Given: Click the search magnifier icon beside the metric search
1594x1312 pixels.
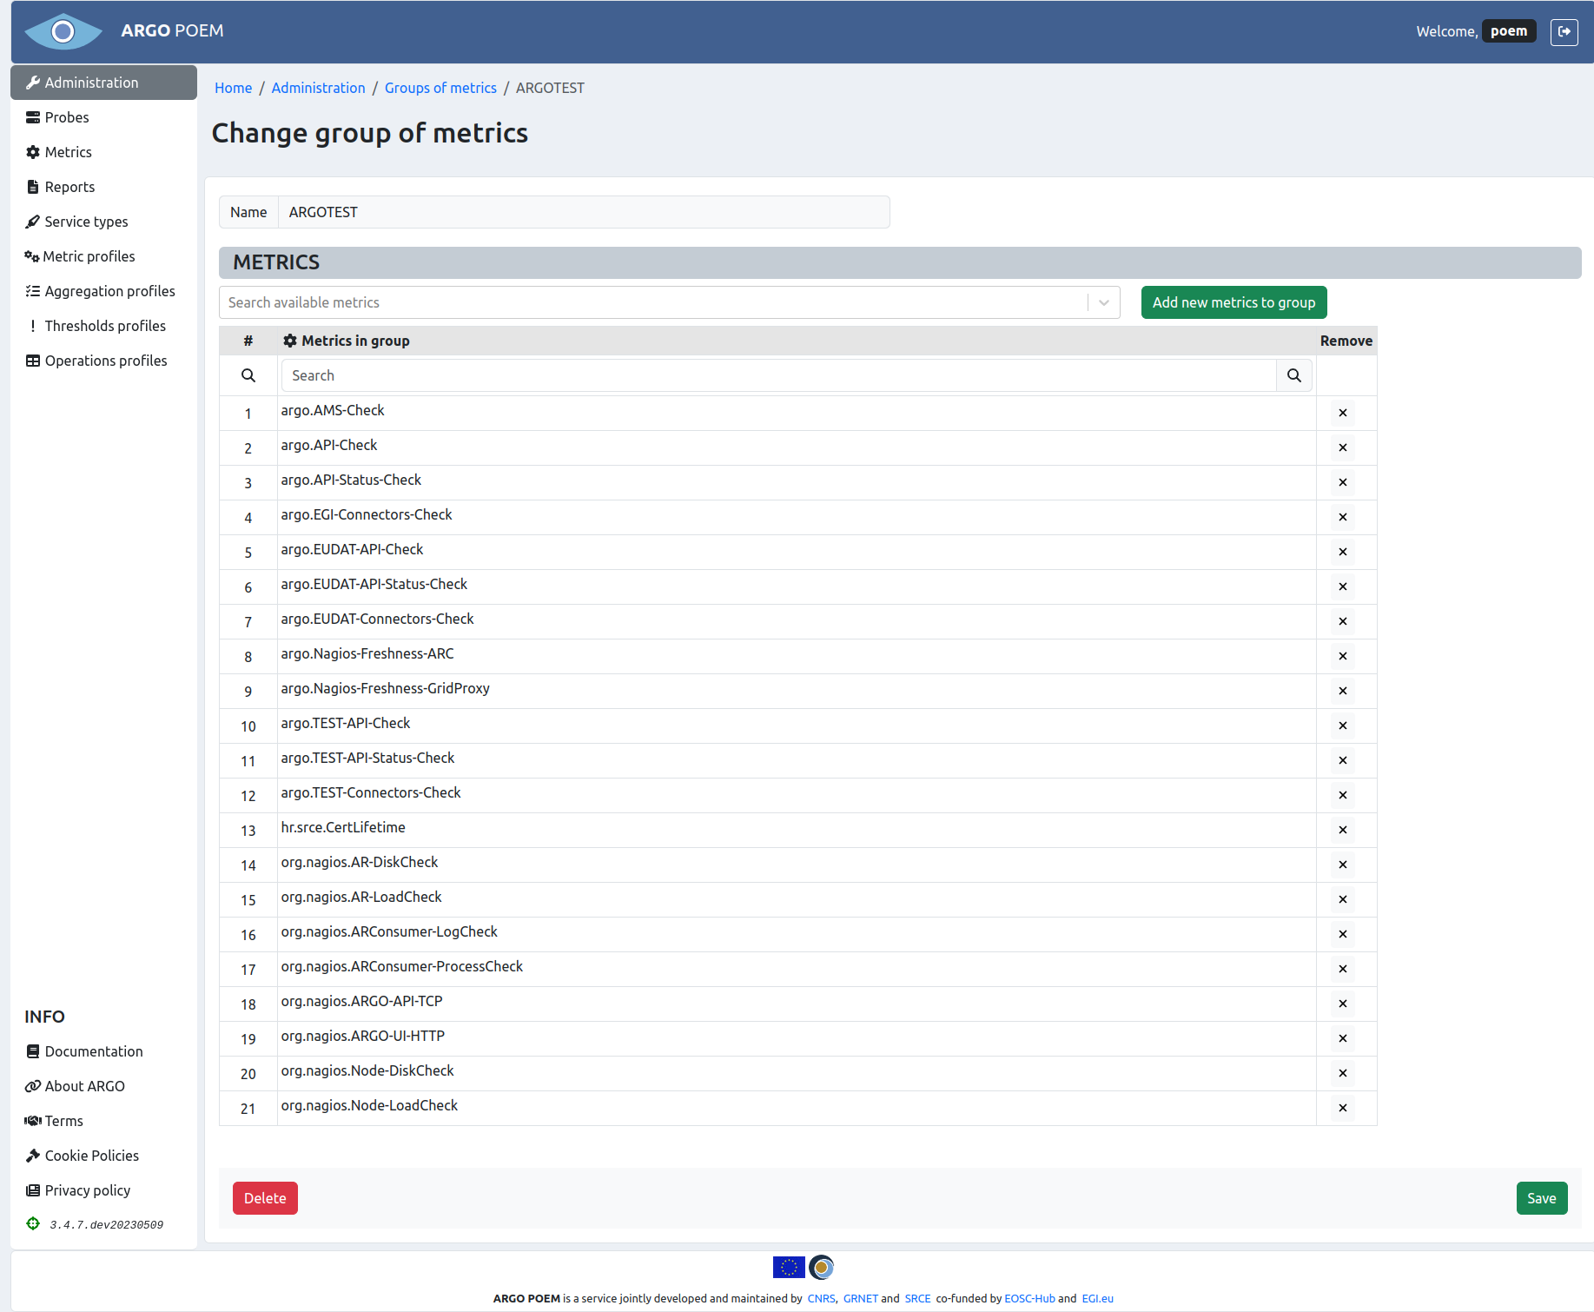Looking at the screenshot, I should 1294,374.
